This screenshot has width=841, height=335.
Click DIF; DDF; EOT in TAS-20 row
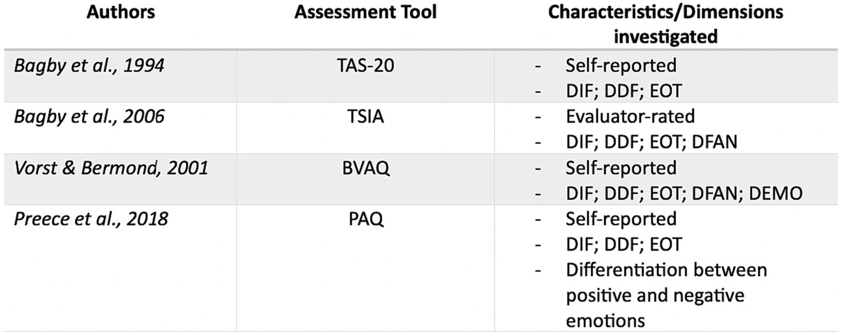(623, 90)
